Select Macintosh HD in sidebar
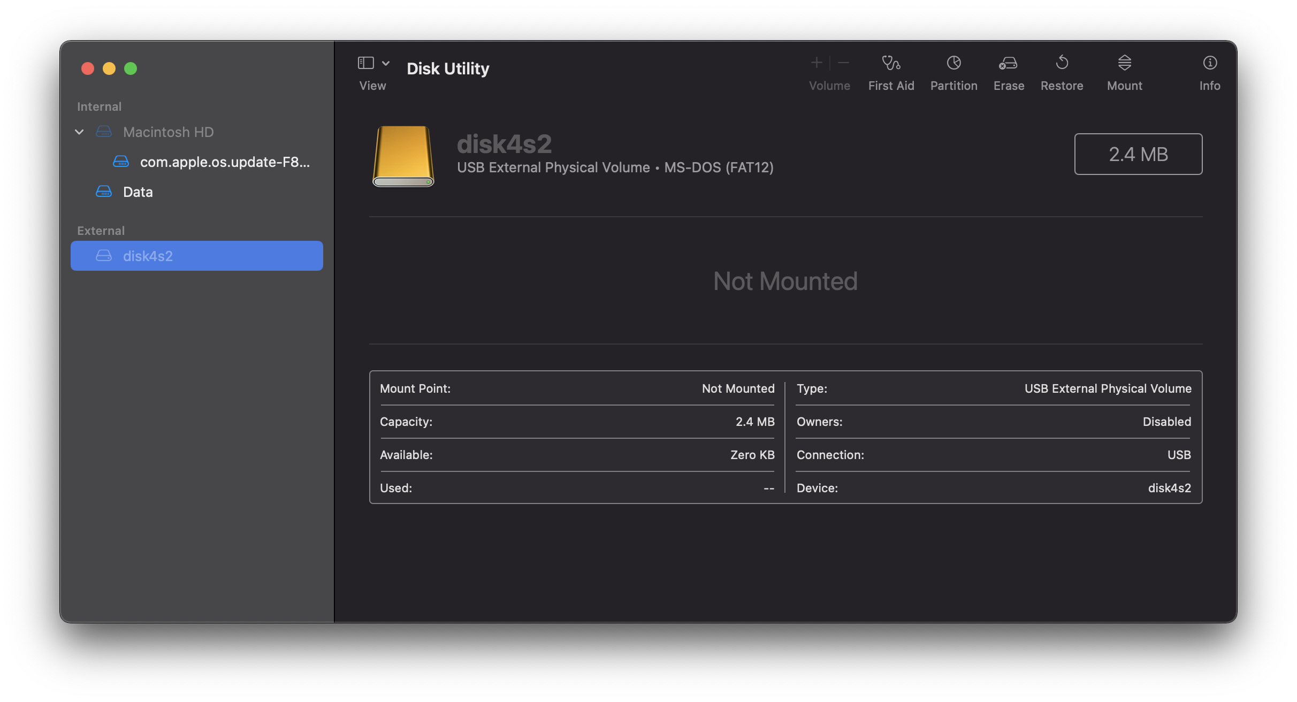This screenshot has width=1297, height=702. pos(168,132)
